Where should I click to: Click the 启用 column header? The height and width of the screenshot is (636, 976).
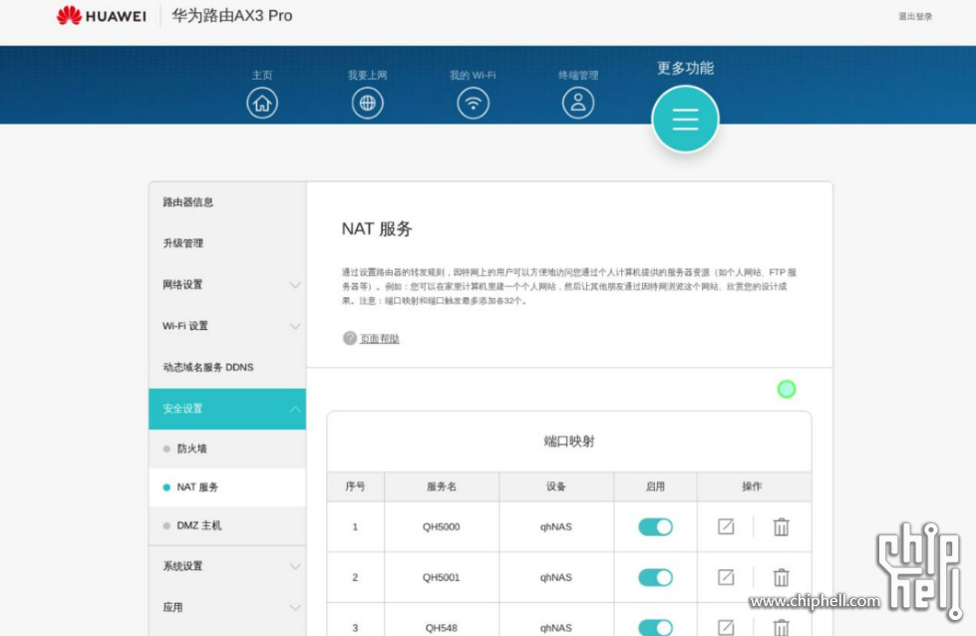pos(655,486)
